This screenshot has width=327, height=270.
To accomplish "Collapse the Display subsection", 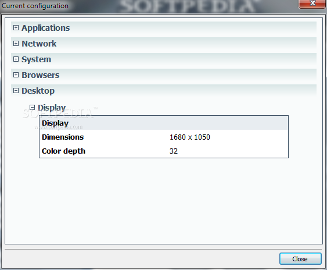I will pos(32,108).
